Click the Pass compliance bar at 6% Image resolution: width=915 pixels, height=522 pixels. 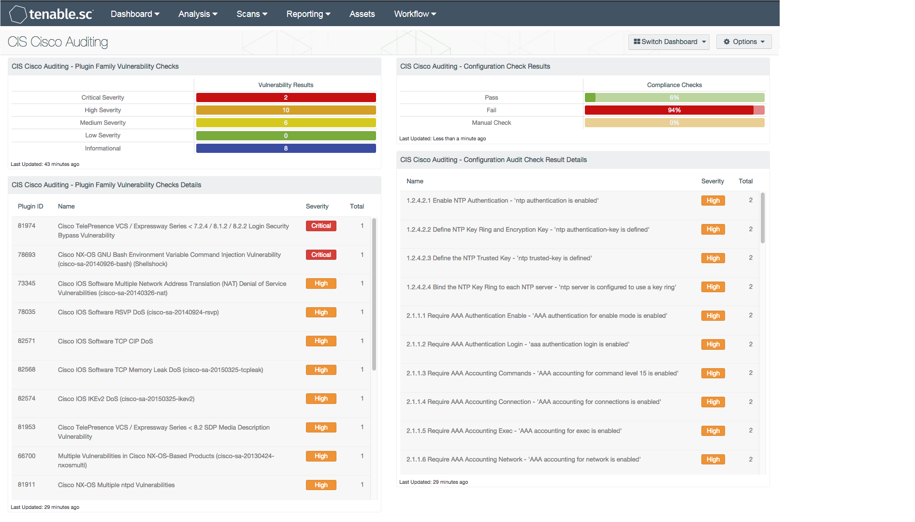675,98
